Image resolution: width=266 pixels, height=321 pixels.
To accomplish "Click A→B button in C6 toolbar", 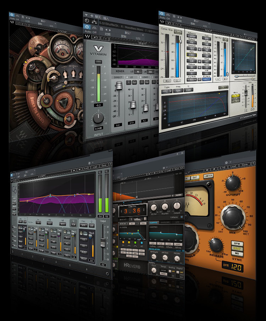I will pyautogui.click(x=86, y=168).
